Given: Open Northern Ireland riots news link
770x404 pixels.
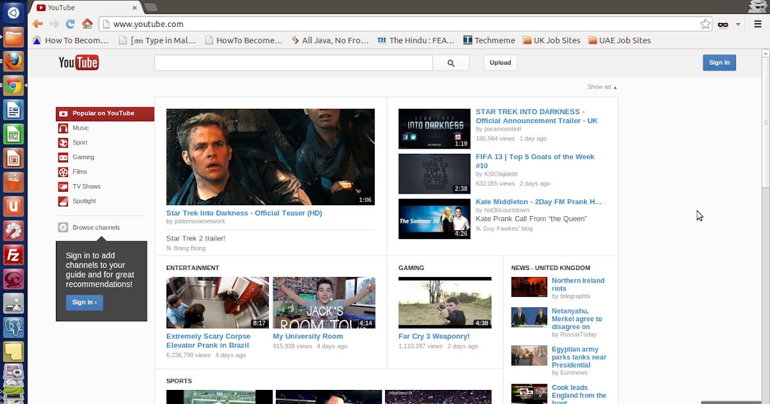Looking at the screenshot, I should (578, 285).
